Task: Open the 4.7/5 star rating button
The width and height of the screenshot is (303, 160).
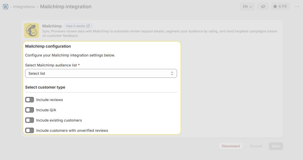Action: (280, 6)
